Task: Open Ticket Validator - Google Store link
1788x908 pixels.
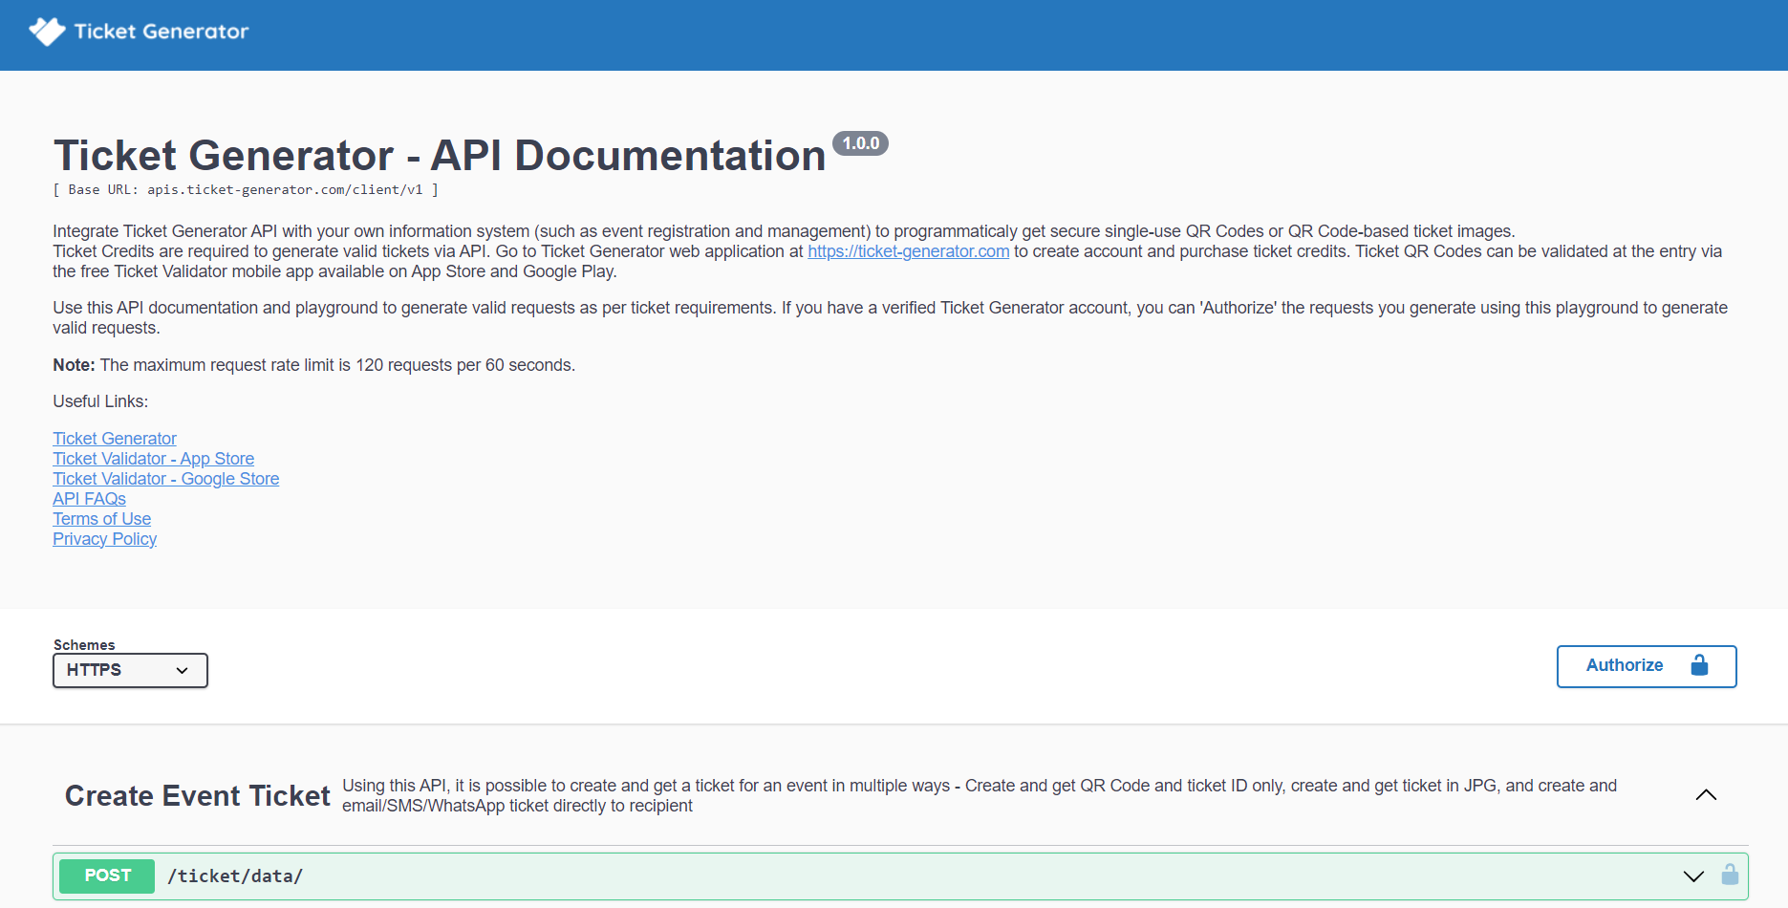Action: coord(166,479)
